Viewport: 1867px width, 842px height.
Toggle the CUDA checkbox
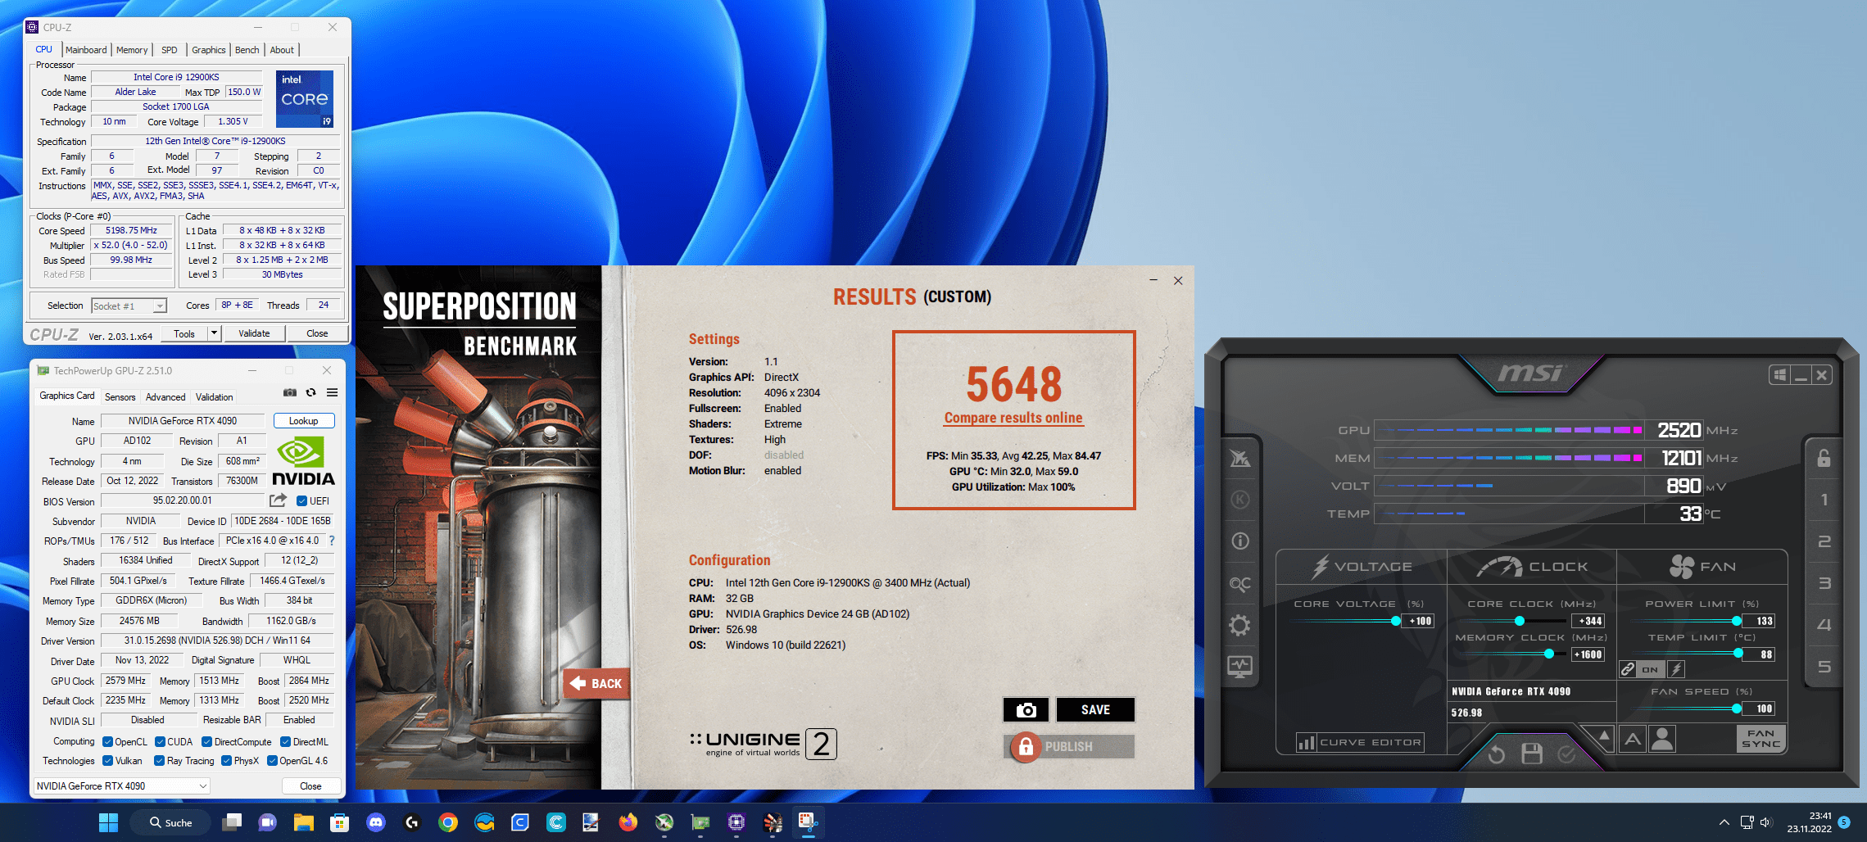click(x=160, y=742)
